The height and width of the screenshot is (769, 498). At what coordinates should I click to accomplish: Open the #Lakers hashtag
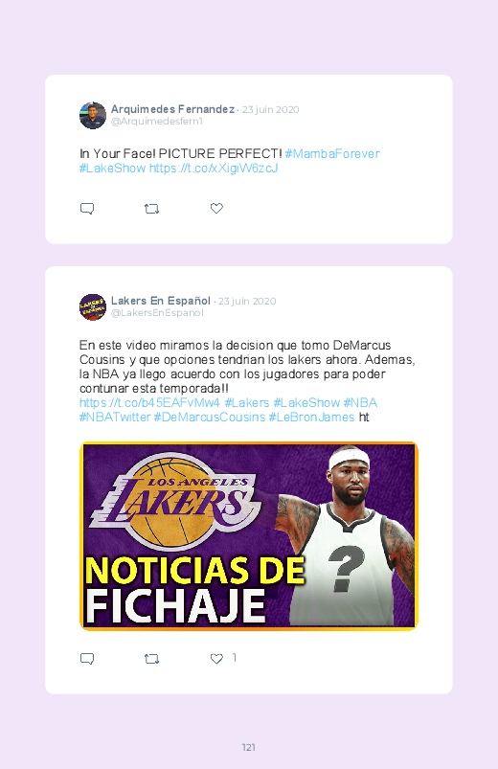coord(247,402)
